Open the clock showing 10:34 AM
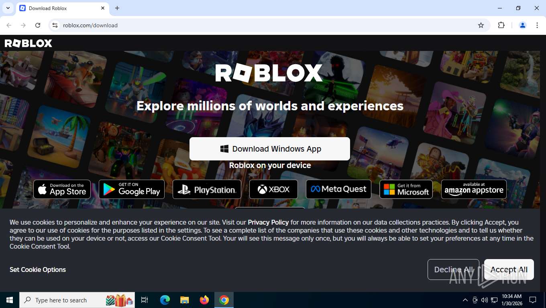 click(511, 300)
